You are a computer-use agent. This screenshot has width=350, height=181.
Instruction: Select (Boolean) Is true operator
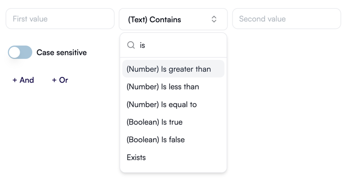click(x=173, y=122)
